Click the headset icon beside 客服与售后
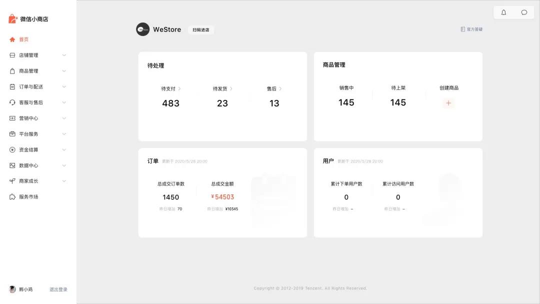Image resolution: width=540 pixels, height=304 pixels. pos(12,102)
